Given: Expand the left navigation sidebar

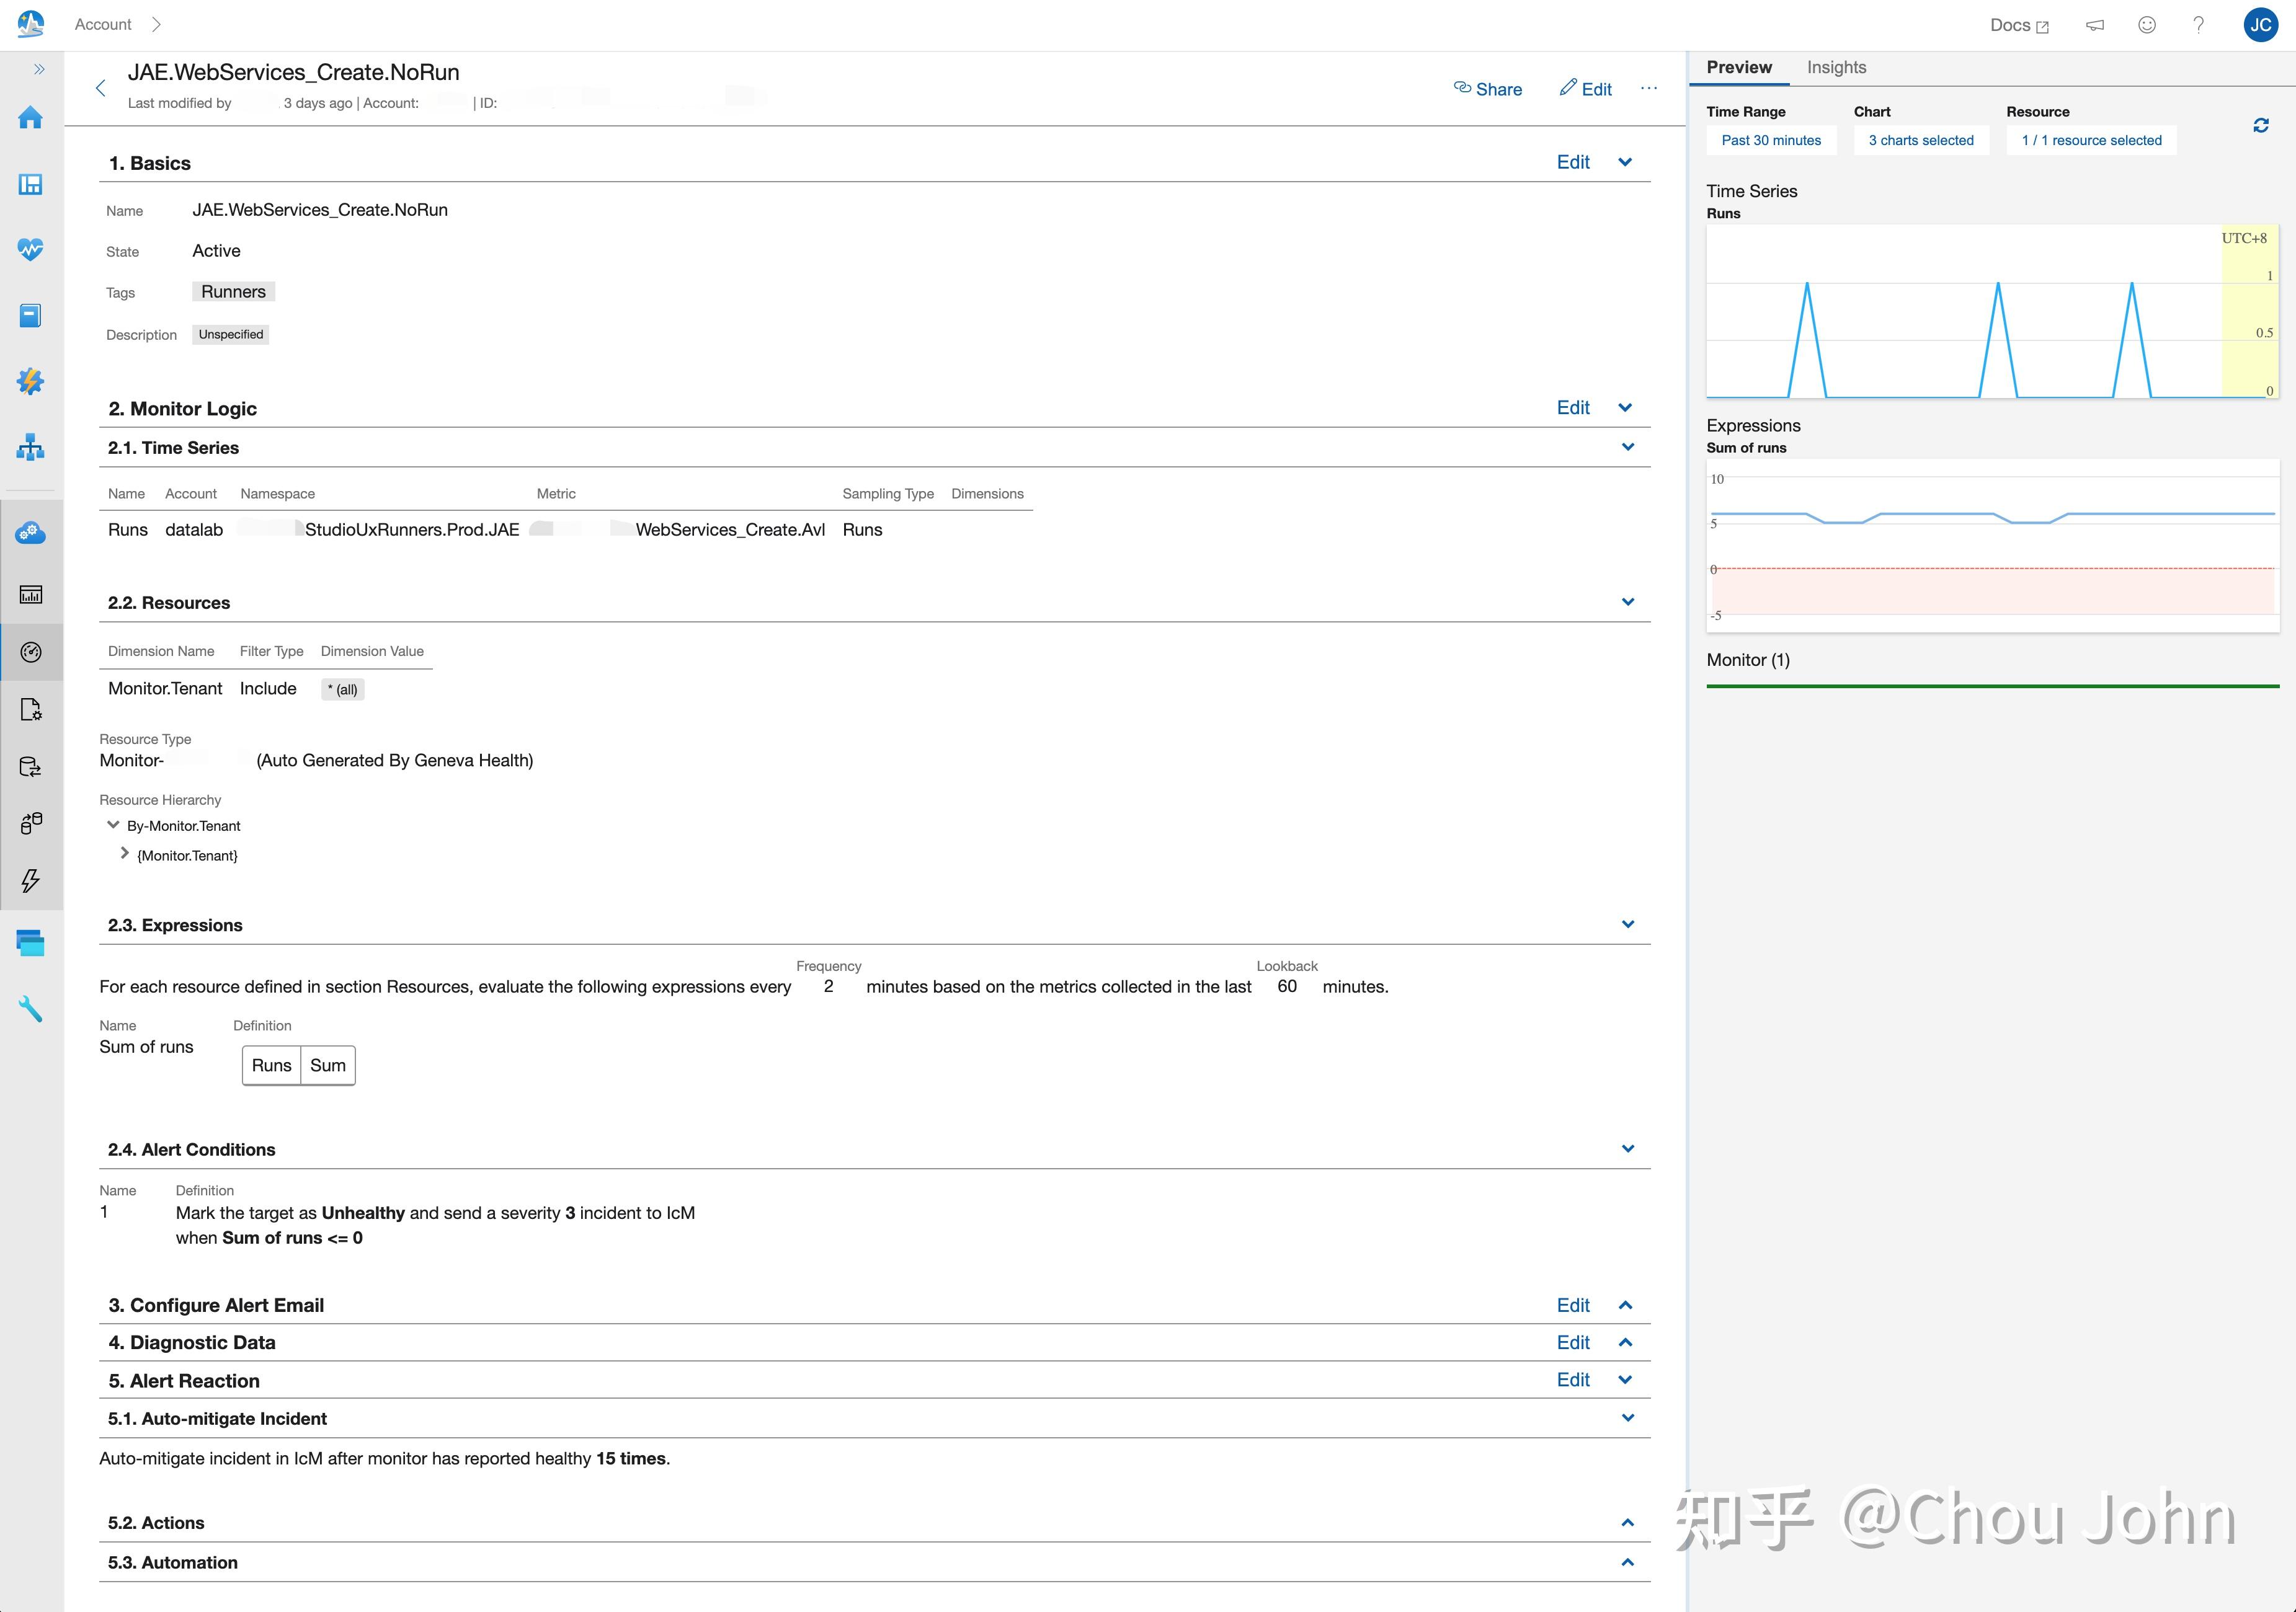Looking at the screenshot, I should [x=39, y=69].
